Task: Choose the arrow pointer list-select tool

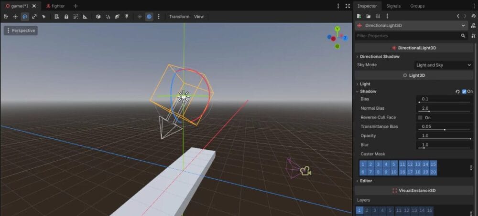Action: 43,17
